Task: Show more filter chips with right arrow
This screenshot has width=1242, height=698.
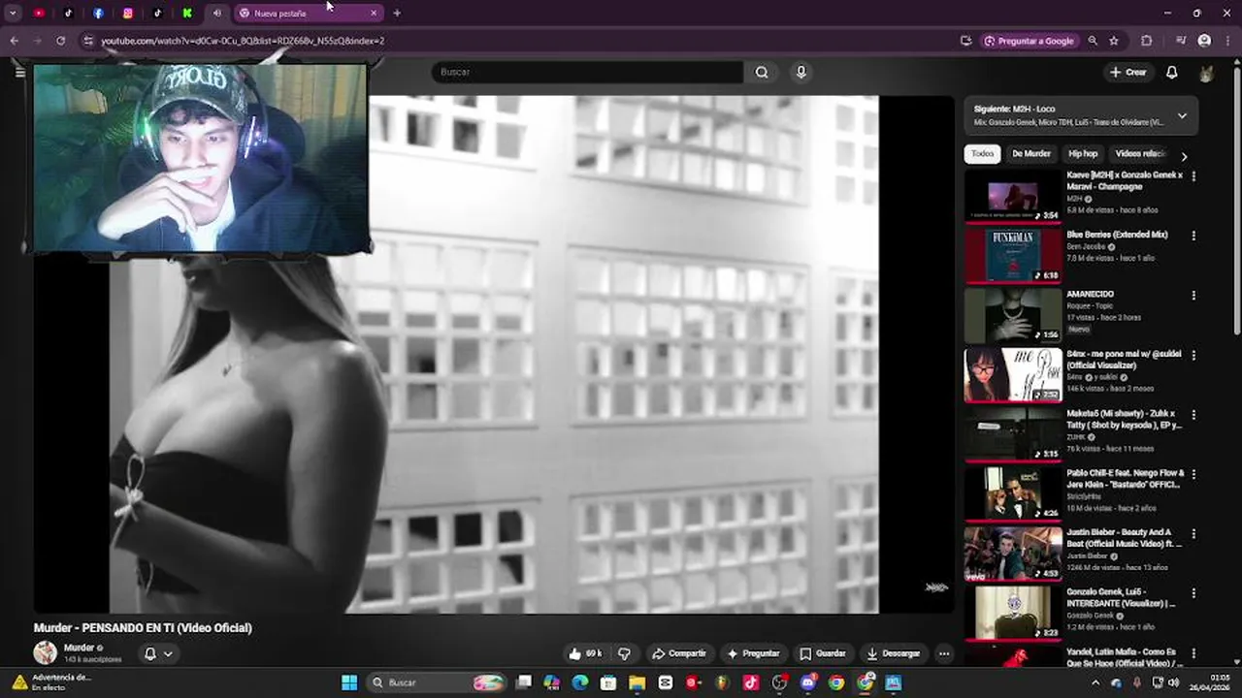Action: click(x=1184, y=156)
